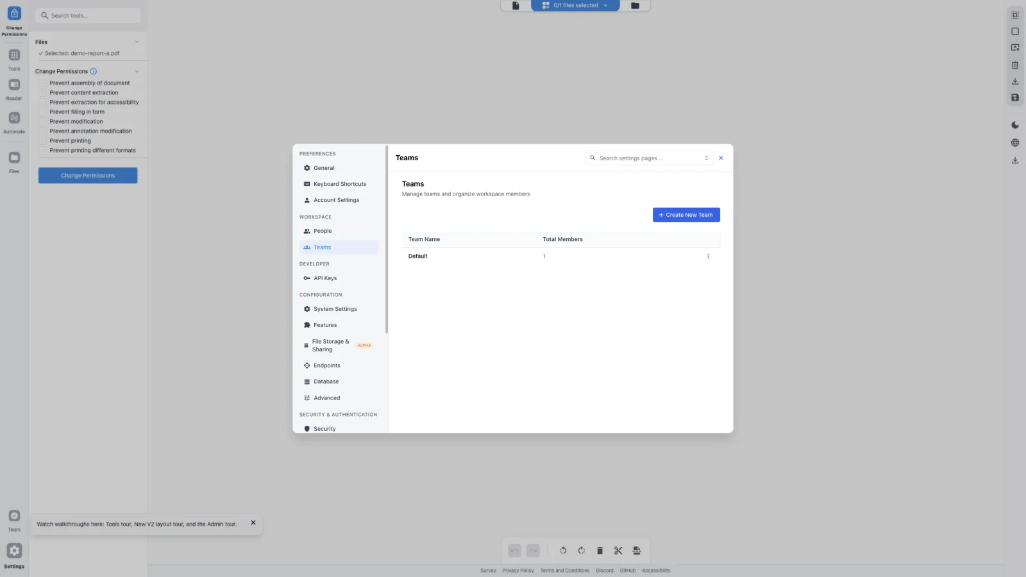This screenshot has width=1026, height=577.
Task: Check Prevent filling in form
Action: point(43,112)
